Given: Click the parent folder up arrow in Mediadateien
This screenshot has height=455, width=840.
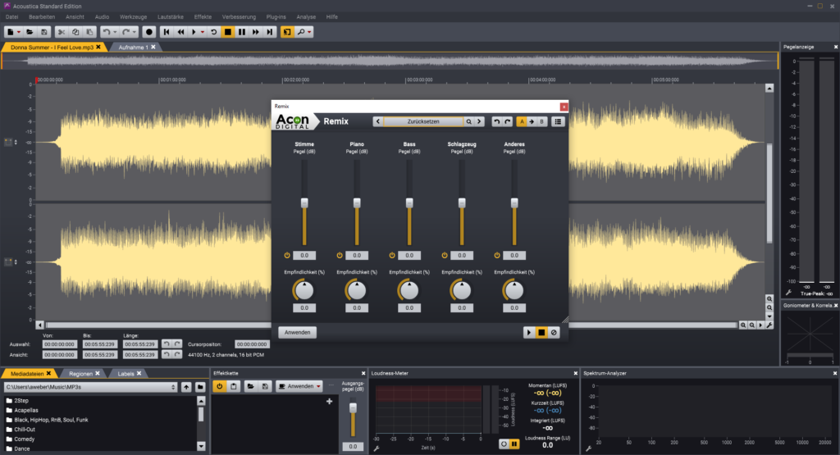Looking at the screenshot, I should (187, 386).
